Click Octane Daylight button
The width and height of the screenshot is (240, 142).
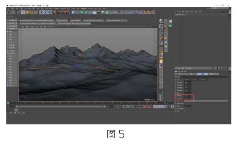61,21
